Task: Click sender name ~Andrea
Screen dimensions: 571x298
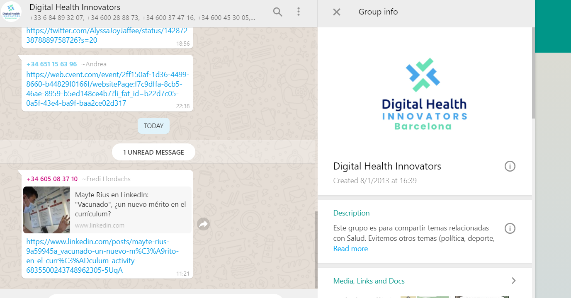Action: (x=94, y=64)
